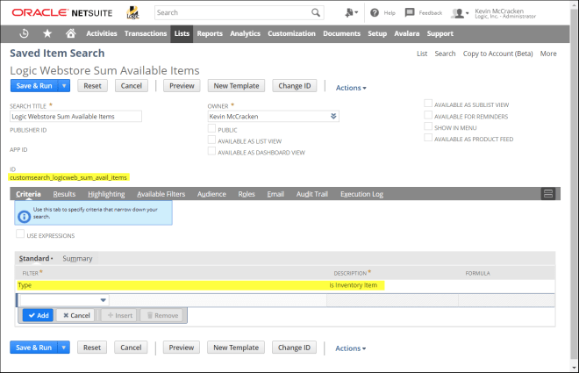Expand the top Actions menu
This screenshot has width=579, height=373.
(x=351, y=88)
